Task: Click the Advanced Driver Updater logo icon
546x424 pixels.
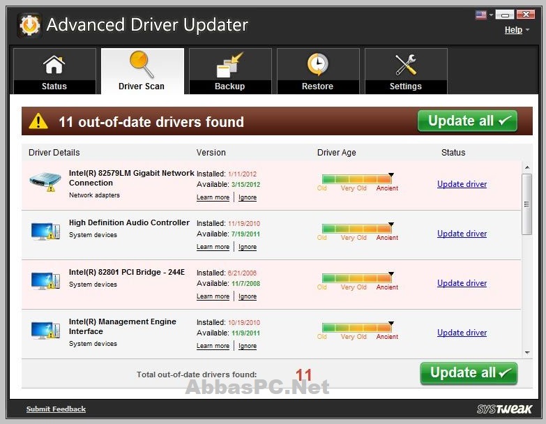Action: pyautogui.click(x=29, y=25)
